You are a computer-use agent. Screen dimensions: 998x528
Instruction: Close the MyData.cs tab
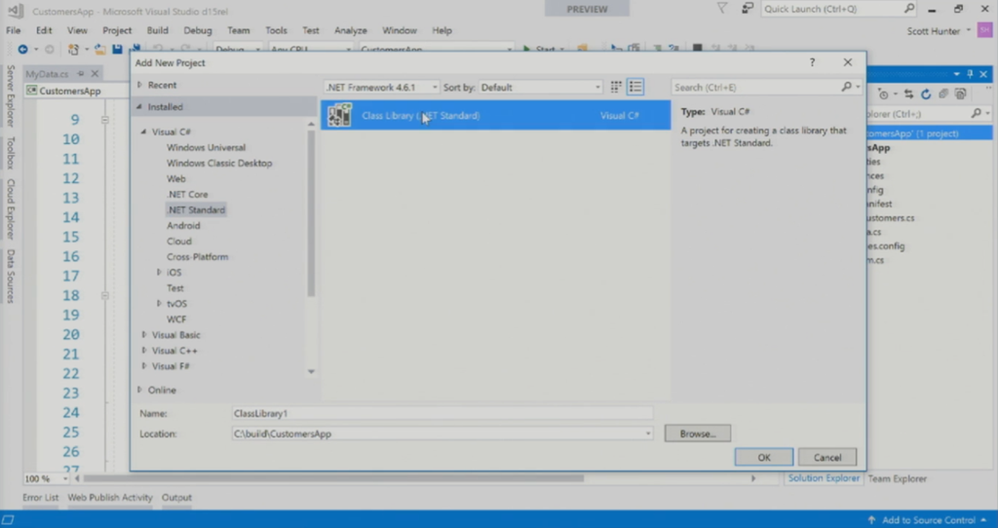pos(95,74)
